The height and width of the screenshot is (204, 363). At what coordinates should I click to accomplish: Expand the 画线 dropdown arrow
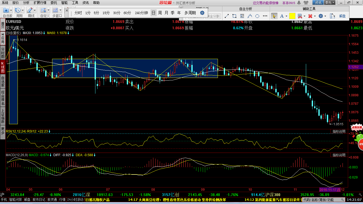35,10
